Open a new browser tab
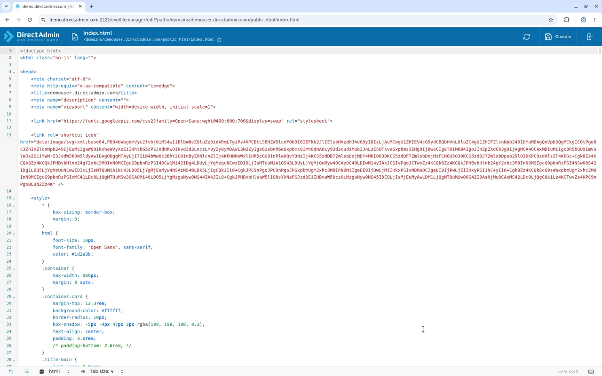602x376 pixels. [x=91, y=7]
